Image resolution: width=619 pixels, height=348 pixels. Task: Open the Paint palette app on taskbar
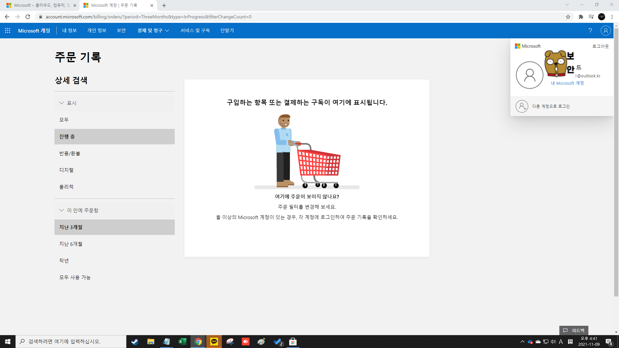tap(261, 342)
